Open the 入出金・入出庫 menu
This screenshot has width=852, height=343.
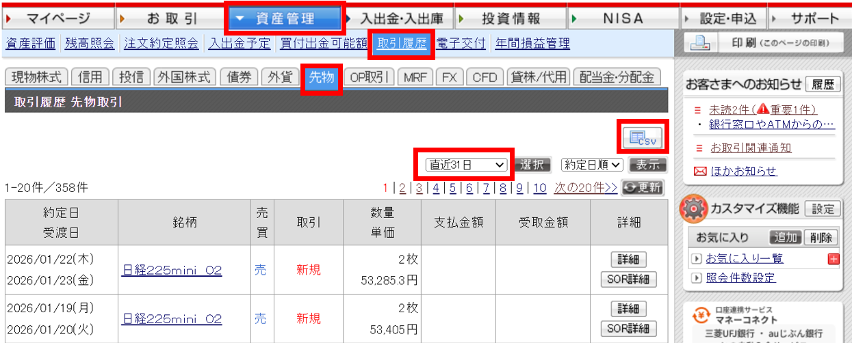pos(398,18)
